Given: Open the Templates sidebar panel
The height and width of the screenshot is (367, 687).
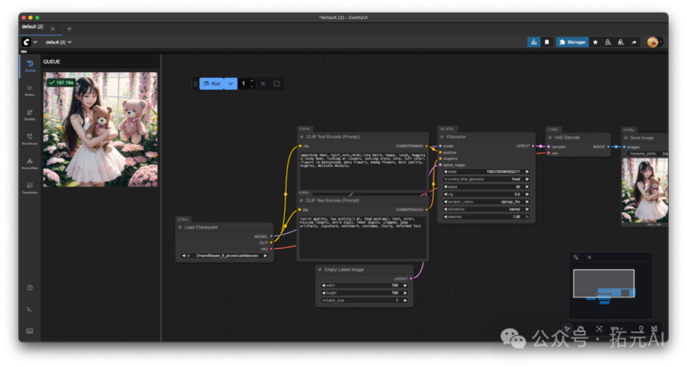Looking at the screenshot, I should 30,188.
